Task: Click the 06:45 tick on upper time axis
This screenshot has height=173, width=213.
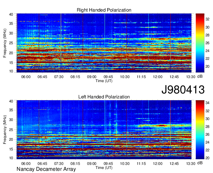Action: point(42,77)
